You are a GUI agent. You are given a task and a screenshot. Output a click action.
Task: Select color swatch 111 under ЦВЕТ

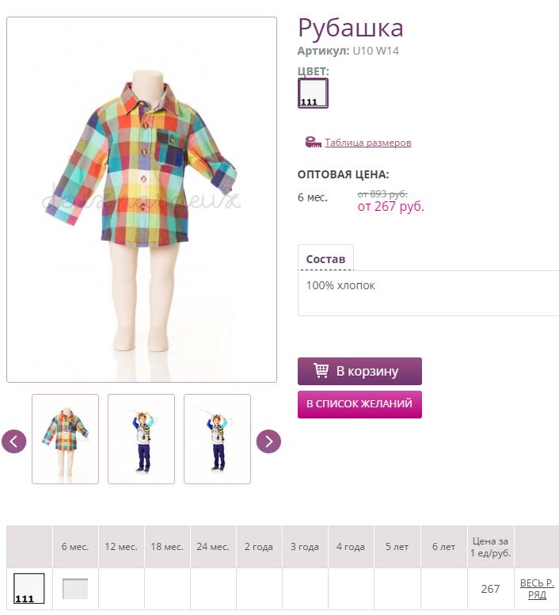(x=313, y=93)
